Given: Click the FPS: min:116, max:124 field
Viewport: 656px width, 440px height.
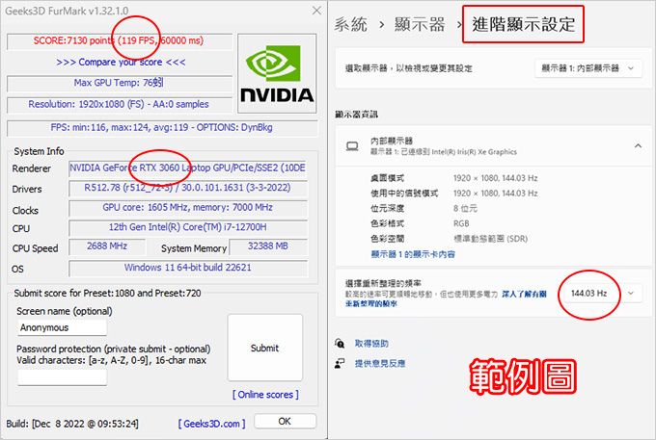Looking at the screenshot, I should [x=162, y=127].
